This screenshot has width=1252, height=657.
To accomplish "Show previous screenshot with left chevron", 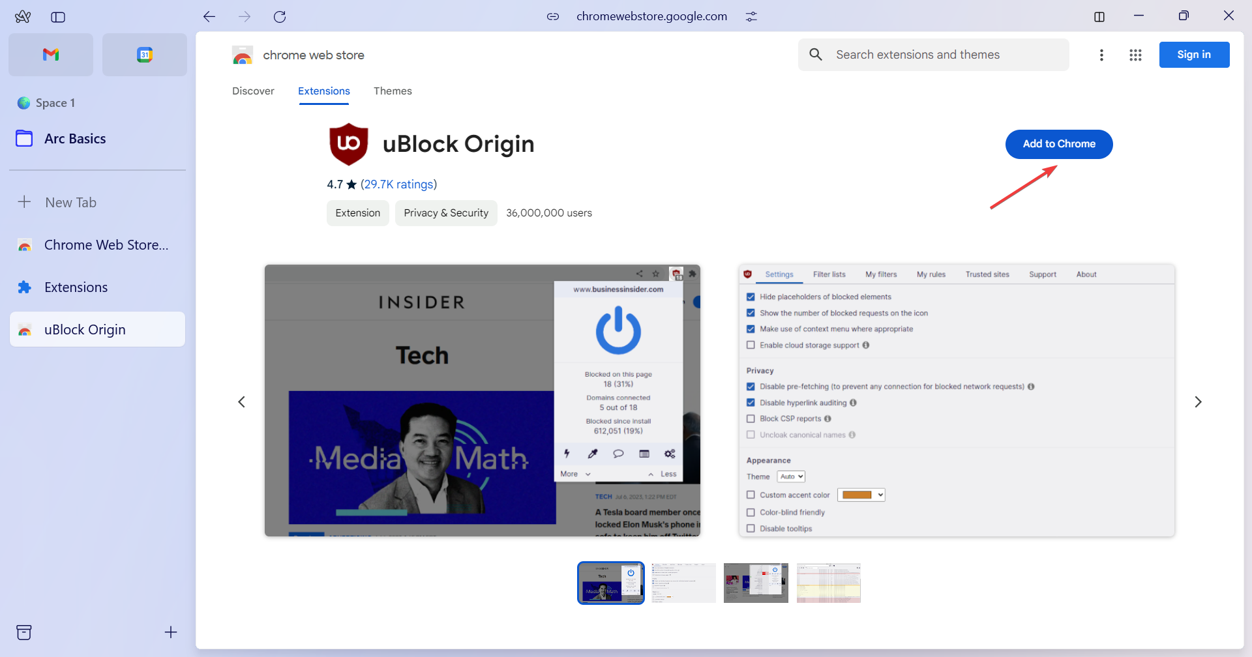I will [x=241, y=402].
